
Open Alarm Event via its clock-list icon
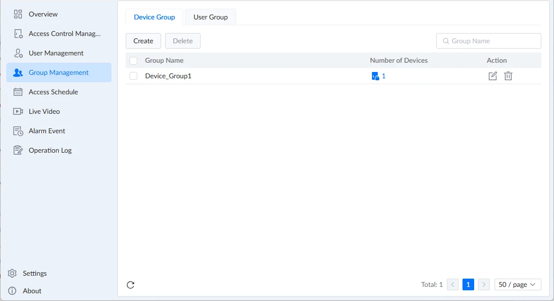point(18,131)
